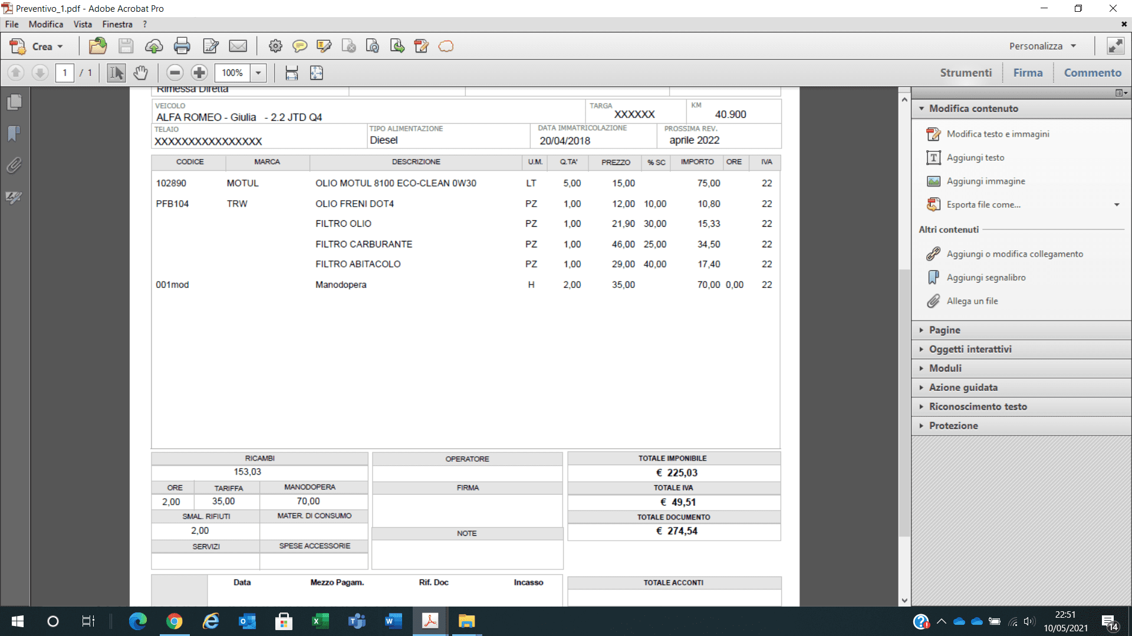Expand the Pagine section
The height and width of the screenshot is (636, 1132).
1021,330
